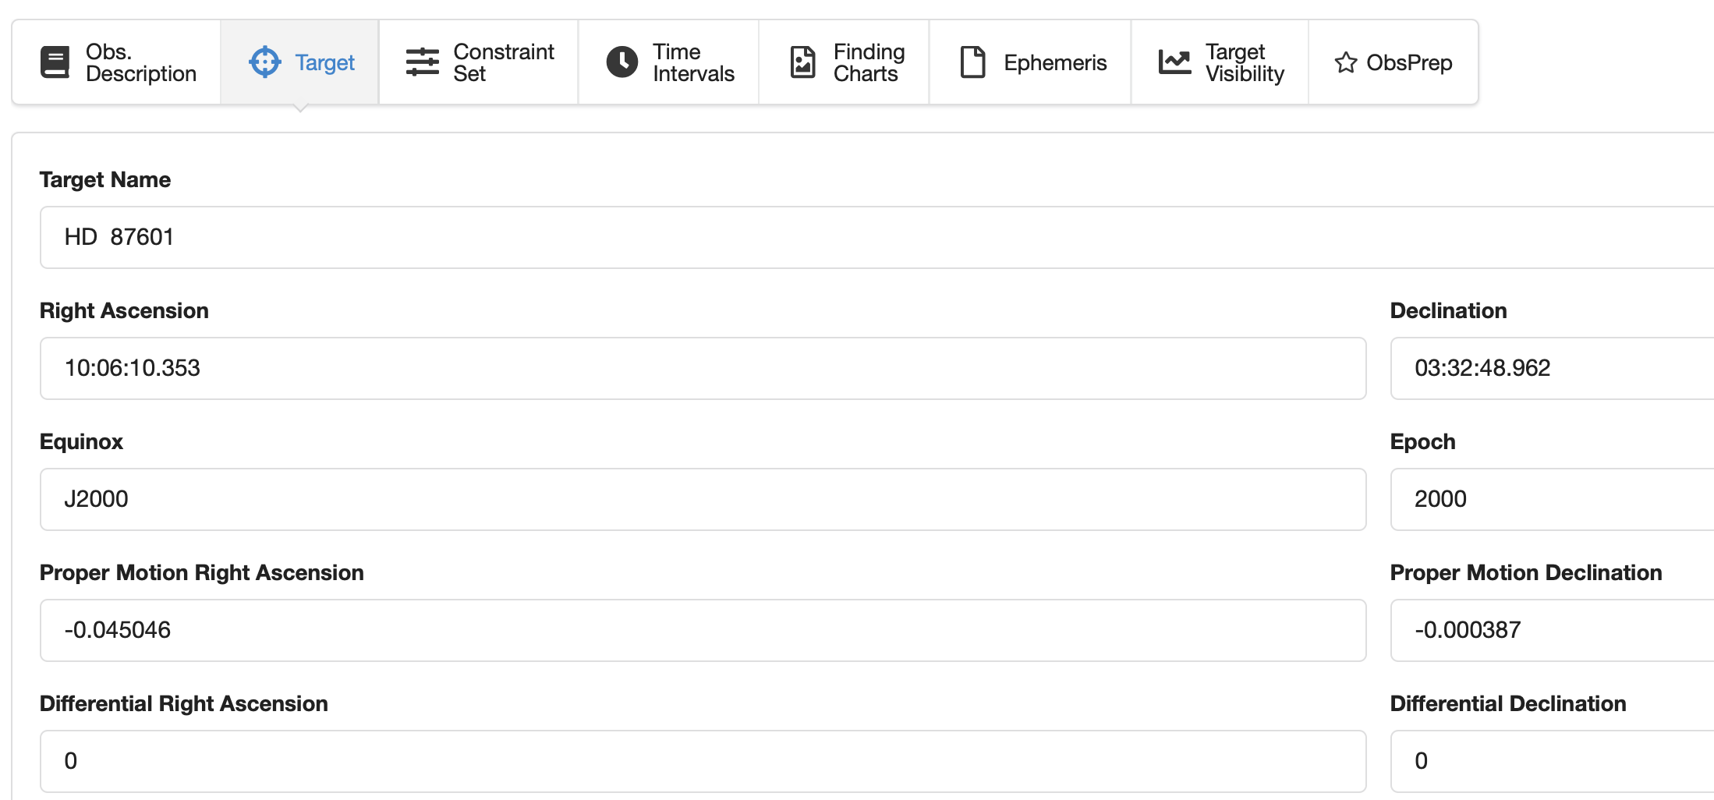Click the Target Visibility chart icon
1714x800 pixels.
(x=1174, y=62)
